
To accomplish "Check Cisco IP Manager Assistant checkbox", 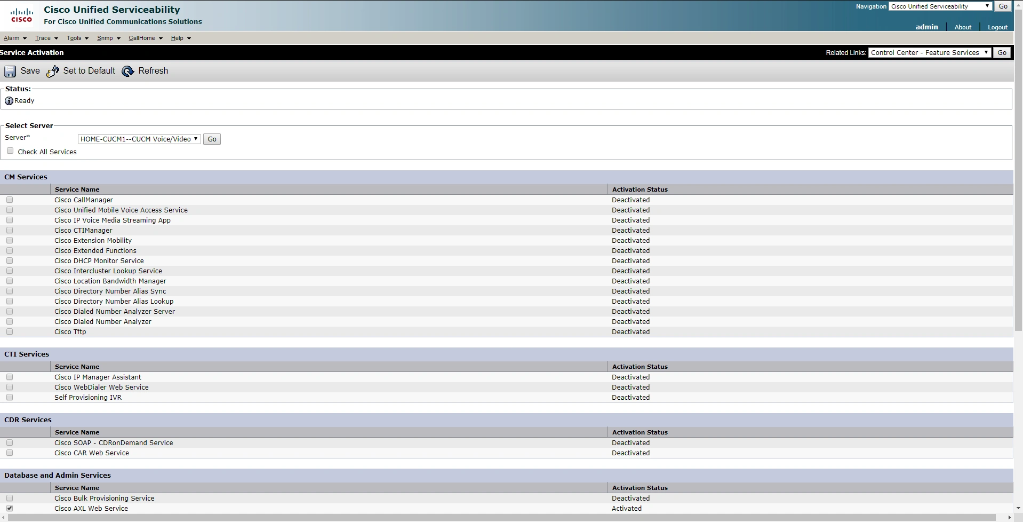I will 10,377.
